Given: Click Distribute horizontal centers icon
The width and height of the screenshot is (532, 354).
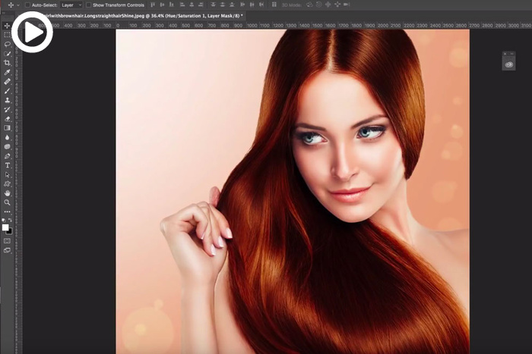Looking at the screenshot, I should [x=252, y=5].
